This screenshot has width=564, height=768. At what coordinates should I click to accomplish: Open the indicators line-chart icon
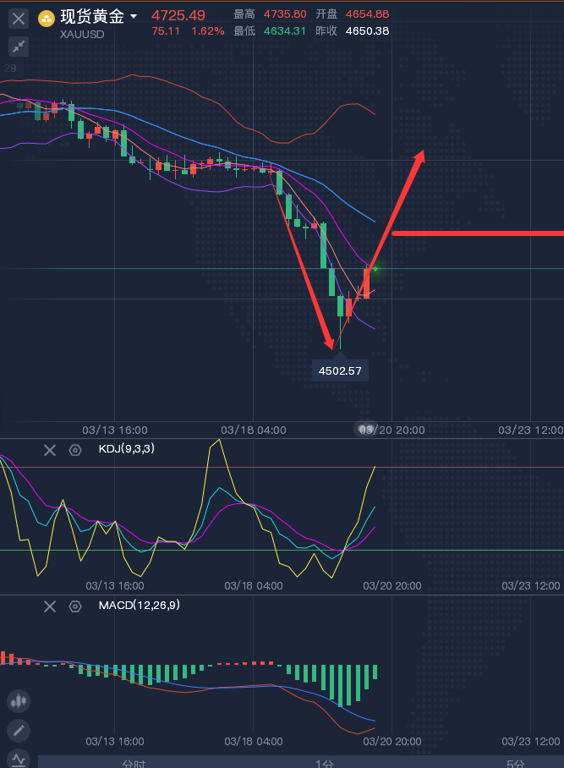tap(19, 759)
